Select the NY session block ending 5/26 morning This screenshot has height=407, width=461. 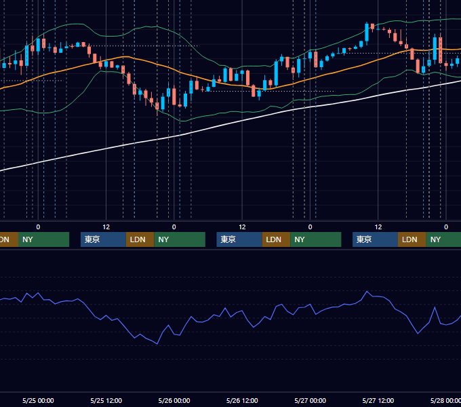180,239
